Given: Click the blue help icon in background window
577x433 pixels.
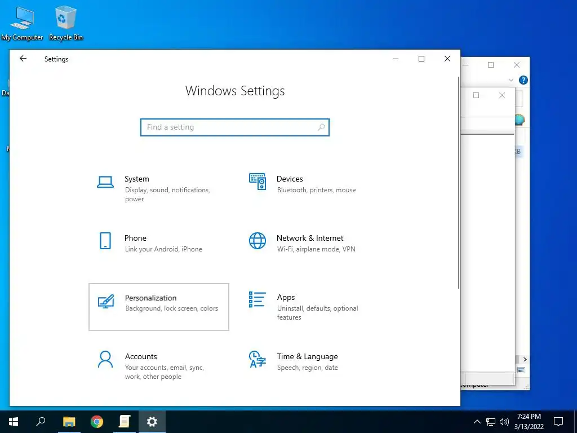Looking at the screenshot, I should (523, 80).
